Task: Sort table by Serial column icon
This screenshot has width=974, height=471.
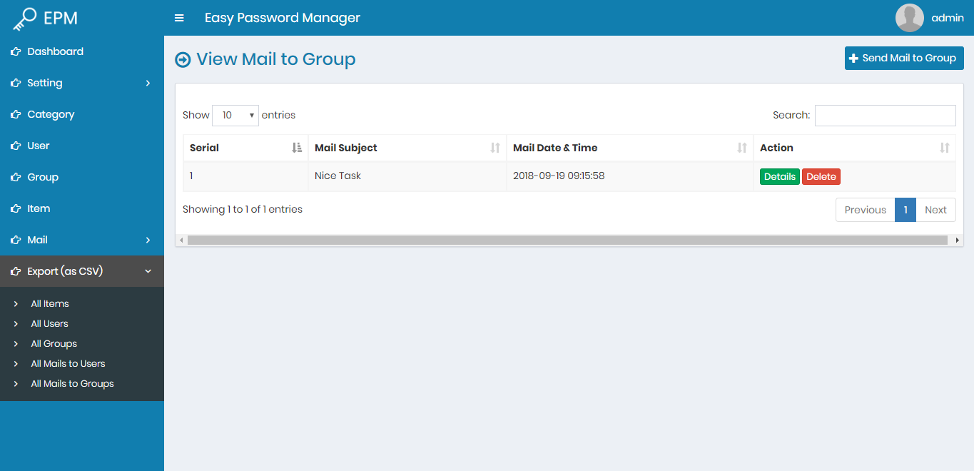Action: pos(297,148)
